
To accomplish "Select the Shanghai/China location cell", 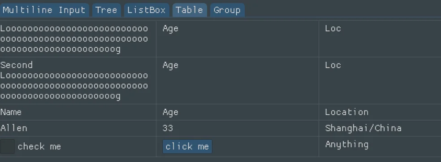I will [x=380, y=128].
